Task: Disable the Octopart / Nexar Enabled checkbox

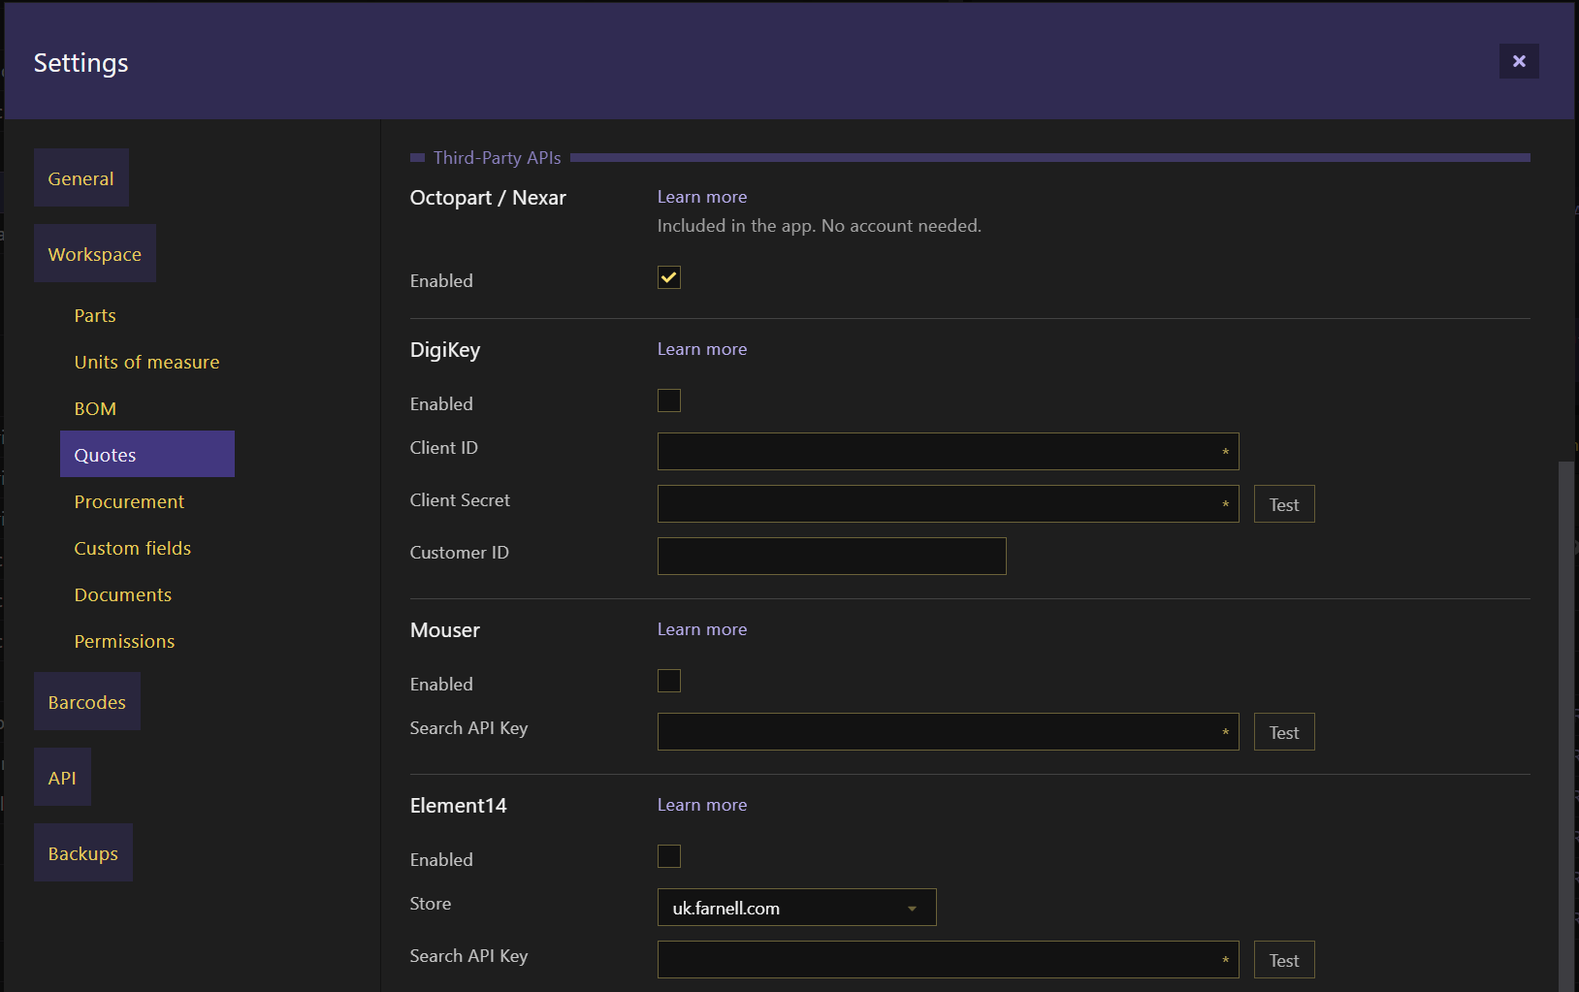Action: click(x=669, y=277)
